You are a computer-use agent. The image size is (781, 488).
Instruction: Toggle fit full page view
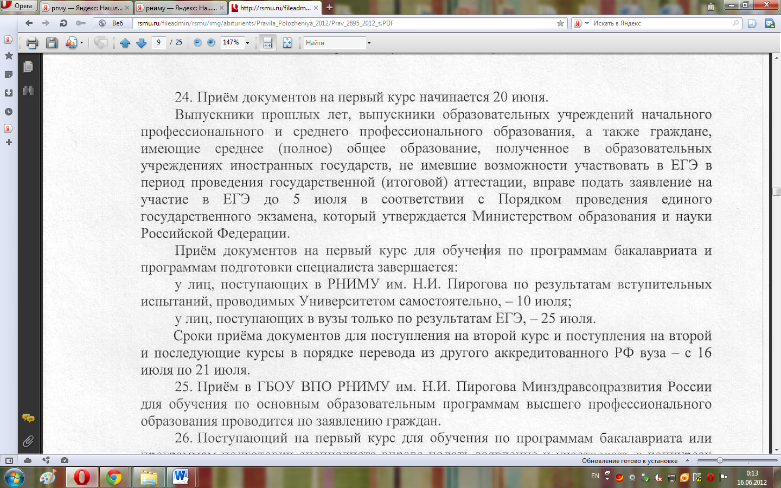point(287,43)
